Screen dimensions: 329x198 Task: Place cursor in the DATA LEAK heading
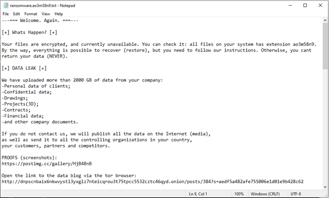coord(24,68)
